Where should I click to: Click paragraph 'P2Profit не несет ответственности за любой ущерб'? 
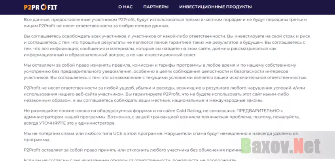pyautogui.click(x=164, y=94)
